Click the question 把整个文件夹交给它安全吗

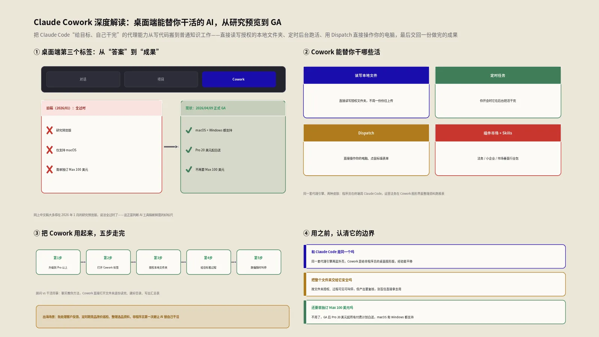click(x=332, y=280)
